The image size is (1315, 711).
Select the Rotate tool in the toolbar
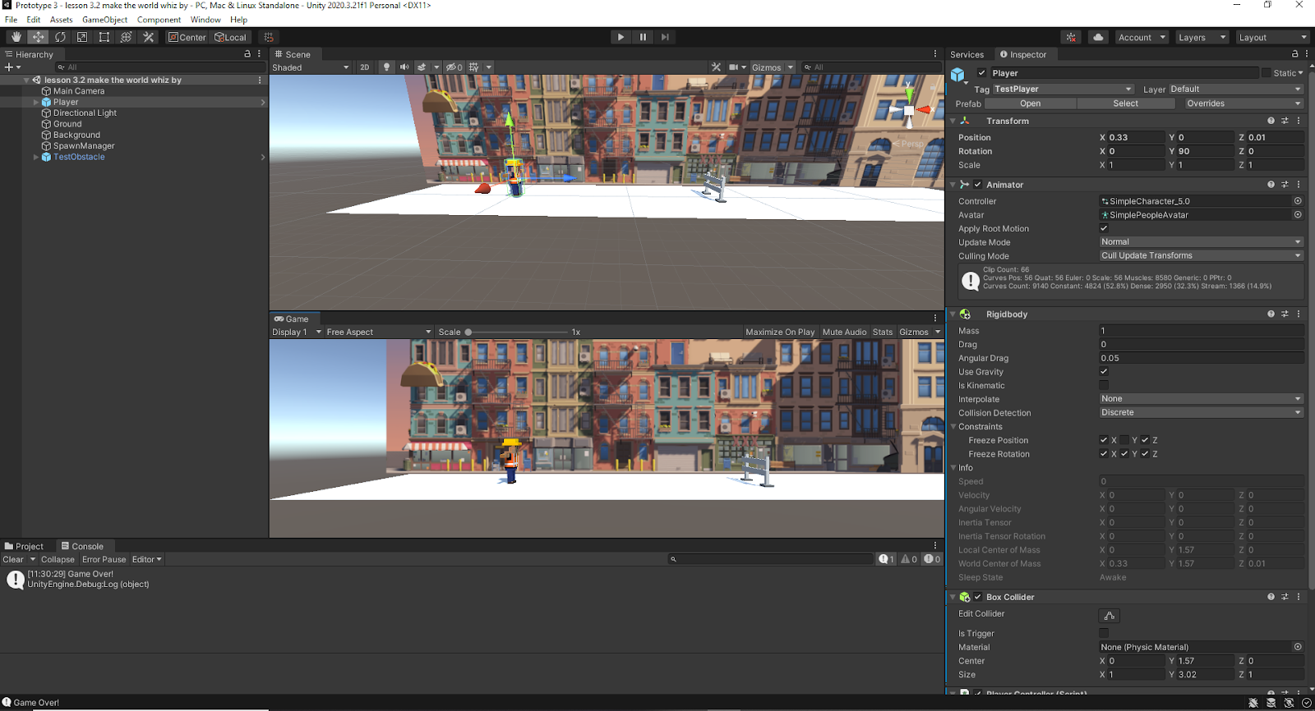60,37
